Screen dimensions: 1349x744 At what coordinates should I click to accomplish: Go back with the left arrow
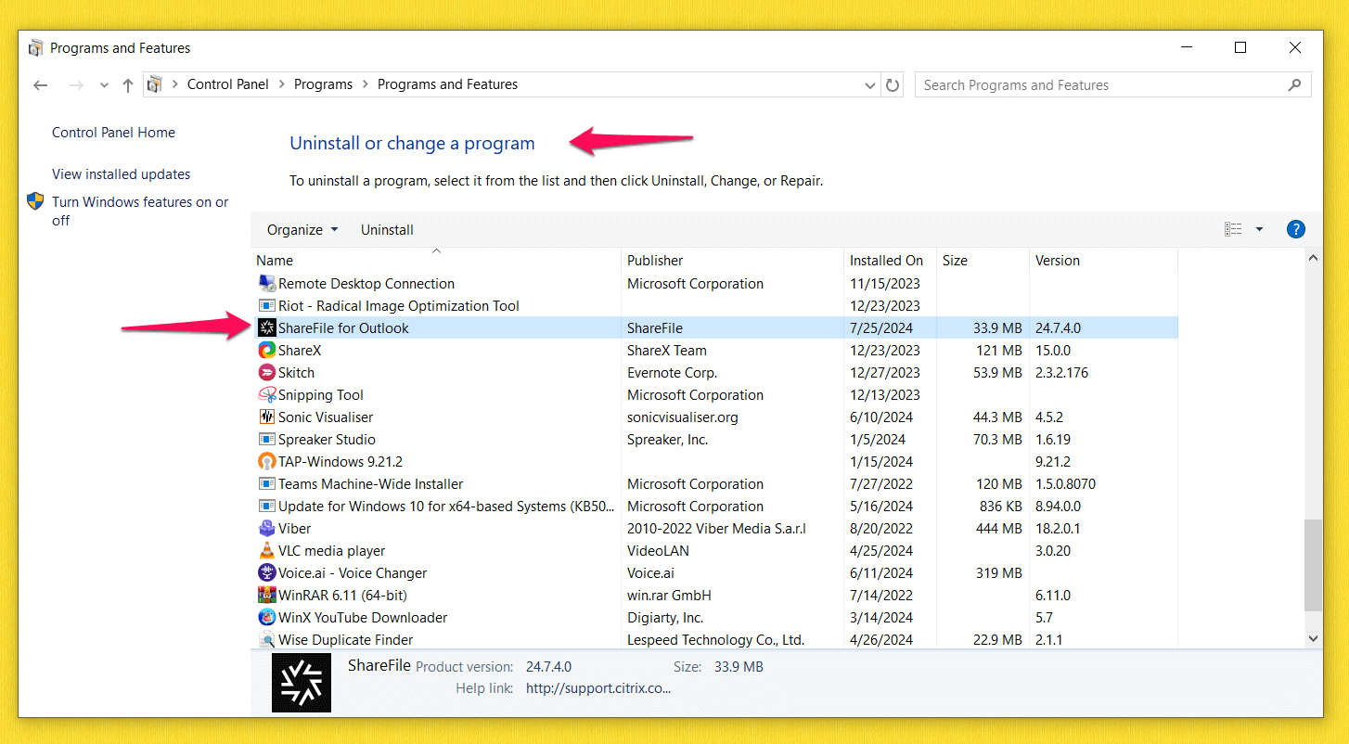[x=40, y=84]
